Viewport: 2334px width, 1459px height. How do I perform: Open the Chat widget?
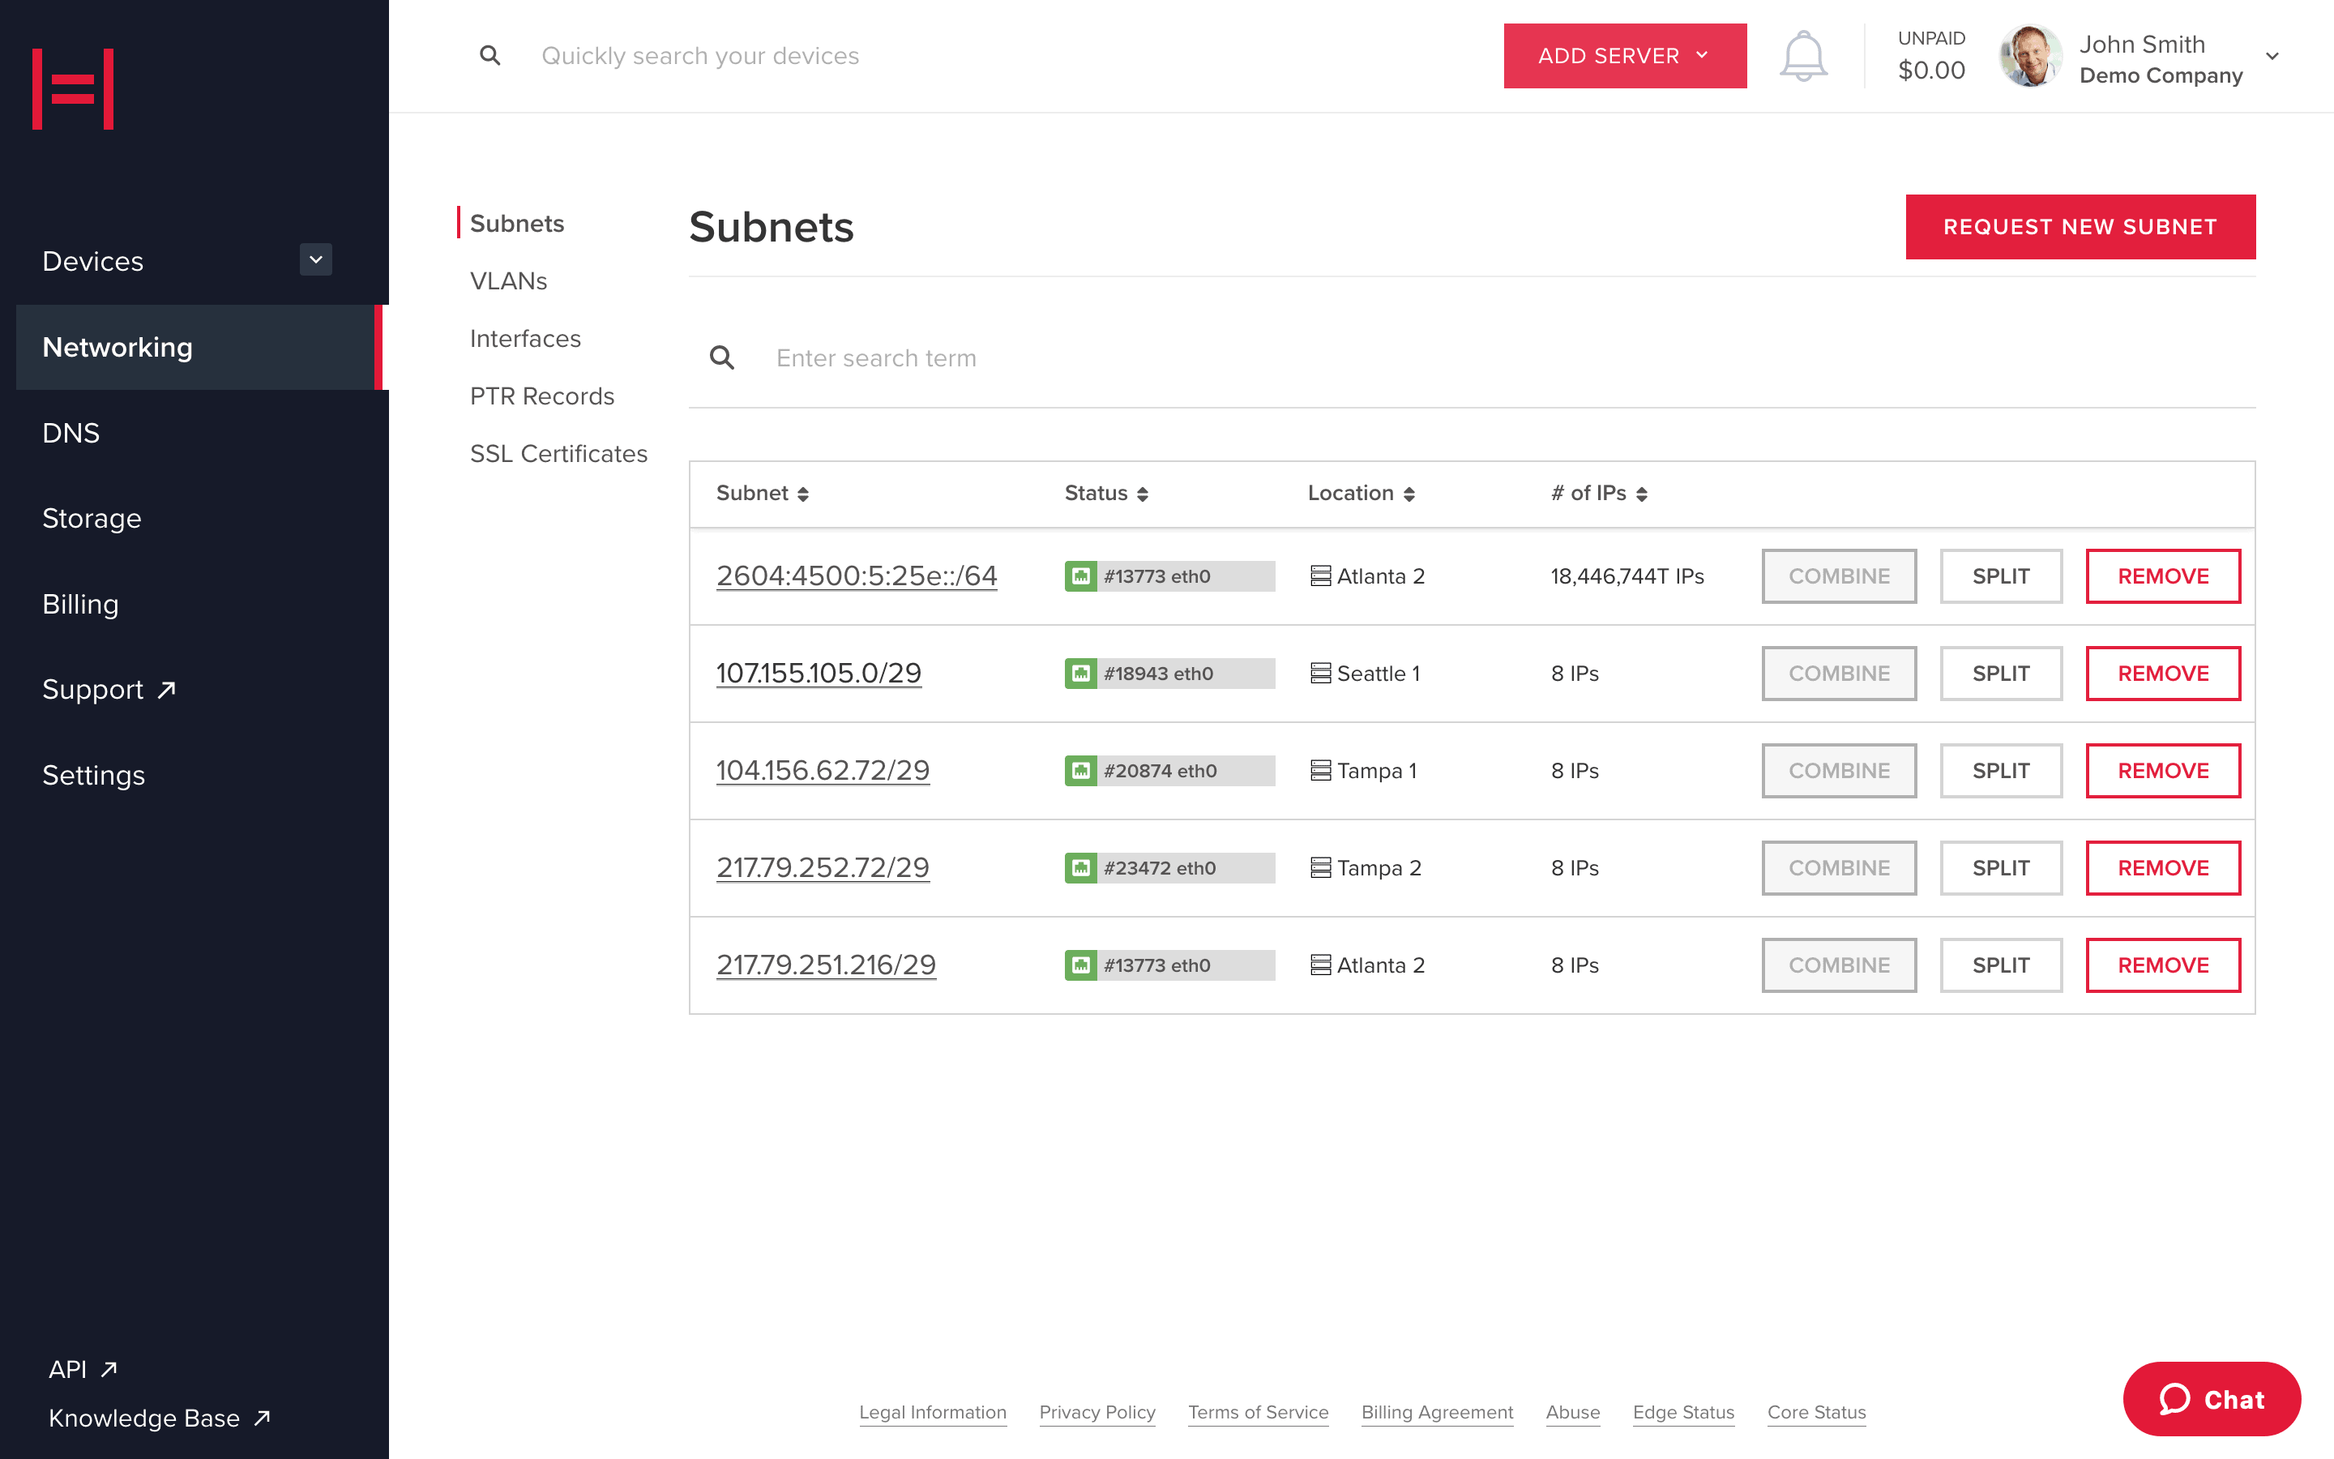pyautogui.click(x=2211, y=1398)
